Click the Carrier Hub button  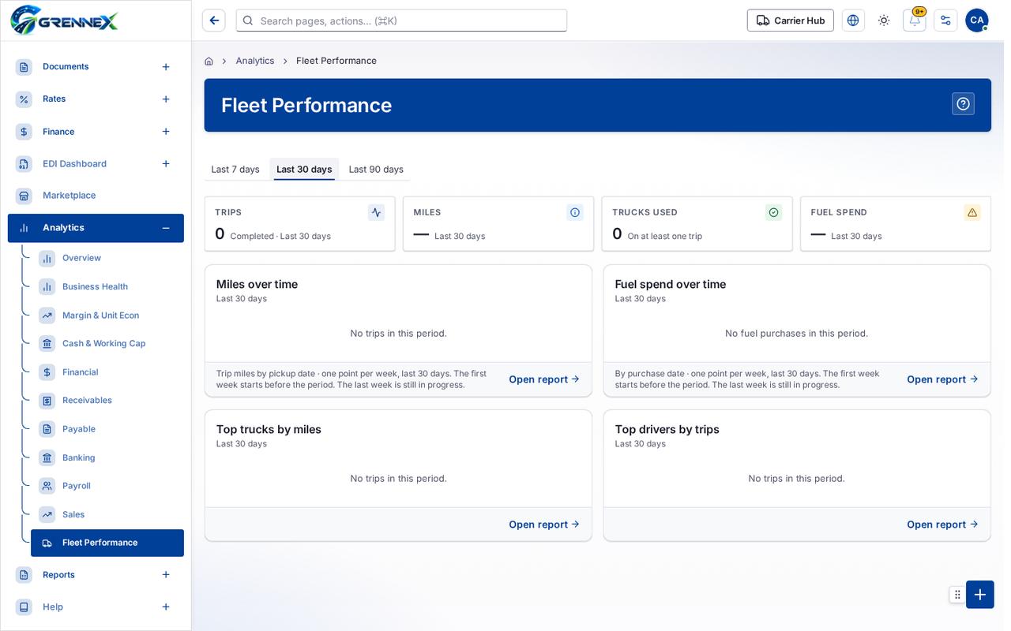(791, 21)
